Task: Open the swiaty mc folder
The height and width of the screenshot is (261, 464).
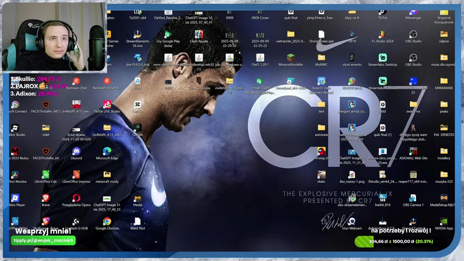Action: tap(413, 107)
